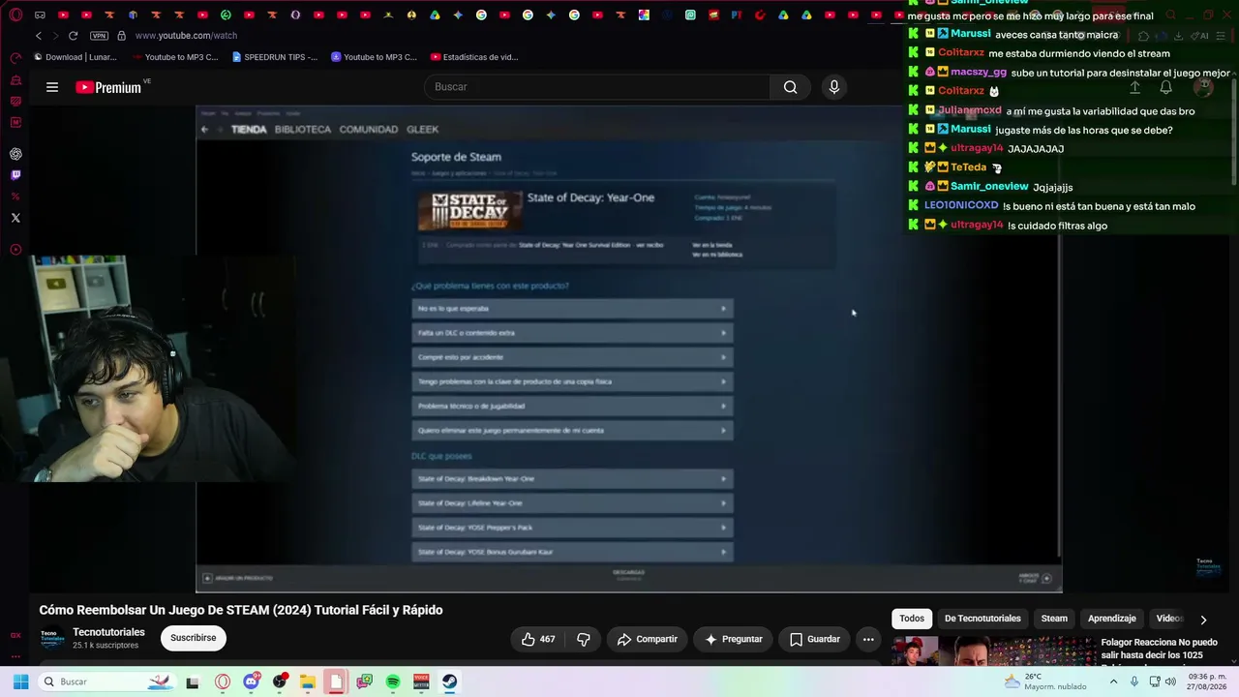
Task: Open Spotify from the taskbar
Action: [393, 682]
